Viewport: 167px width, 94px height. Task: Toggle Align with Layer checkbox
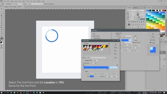pyautogui.click(x=133, y=42)
